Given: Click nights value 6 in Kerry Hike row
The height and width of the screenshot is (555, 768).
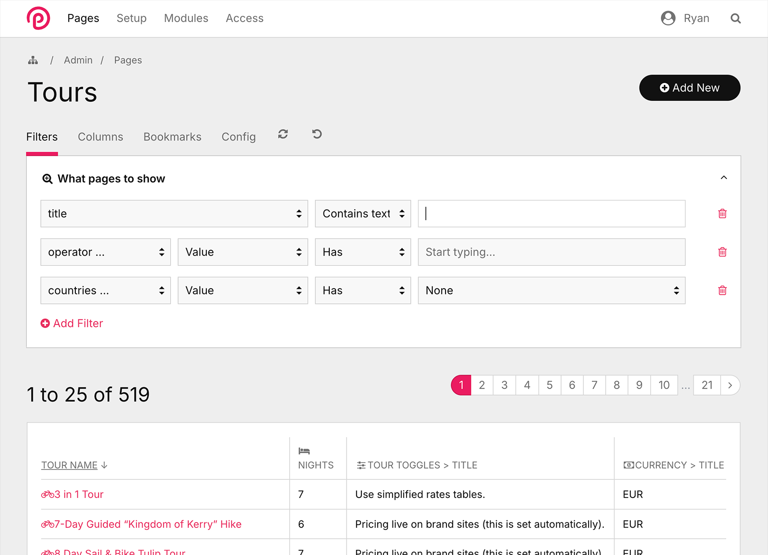Looking at the screenshot, I should click(x=301, y=524).
